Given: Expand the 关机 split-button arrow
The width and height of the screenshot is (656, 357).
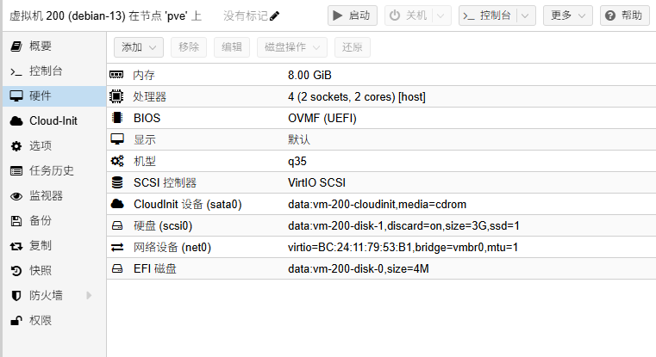Looking at the screenshot, I should coord(441,15).
